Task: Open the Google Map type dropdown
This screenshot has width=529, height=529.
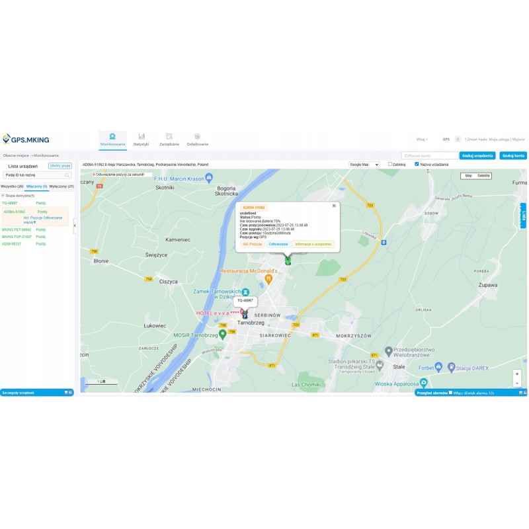Action: [x=364, y=164]
